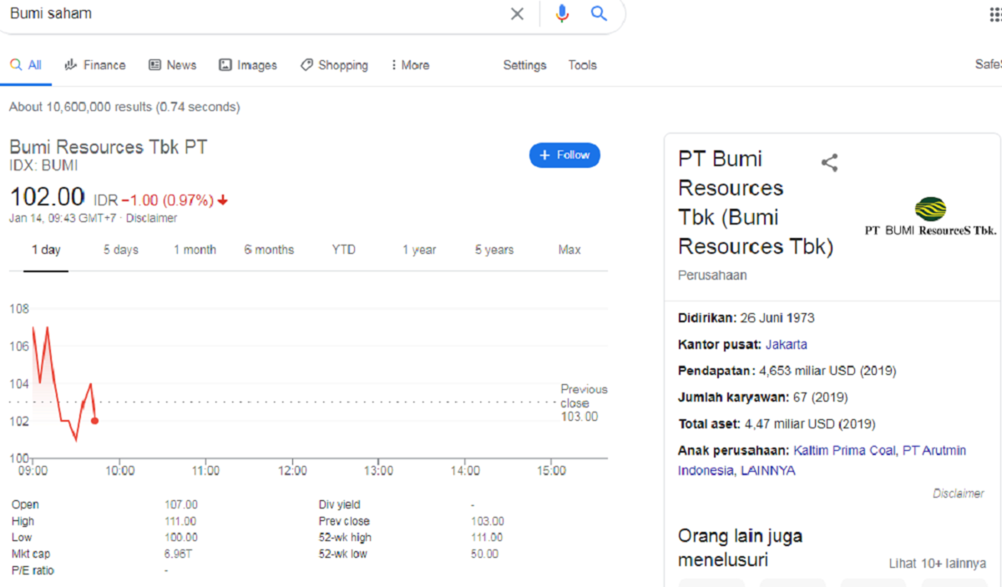
Task: Open the Google apps grid icon
Action: (x=995, y=14)
